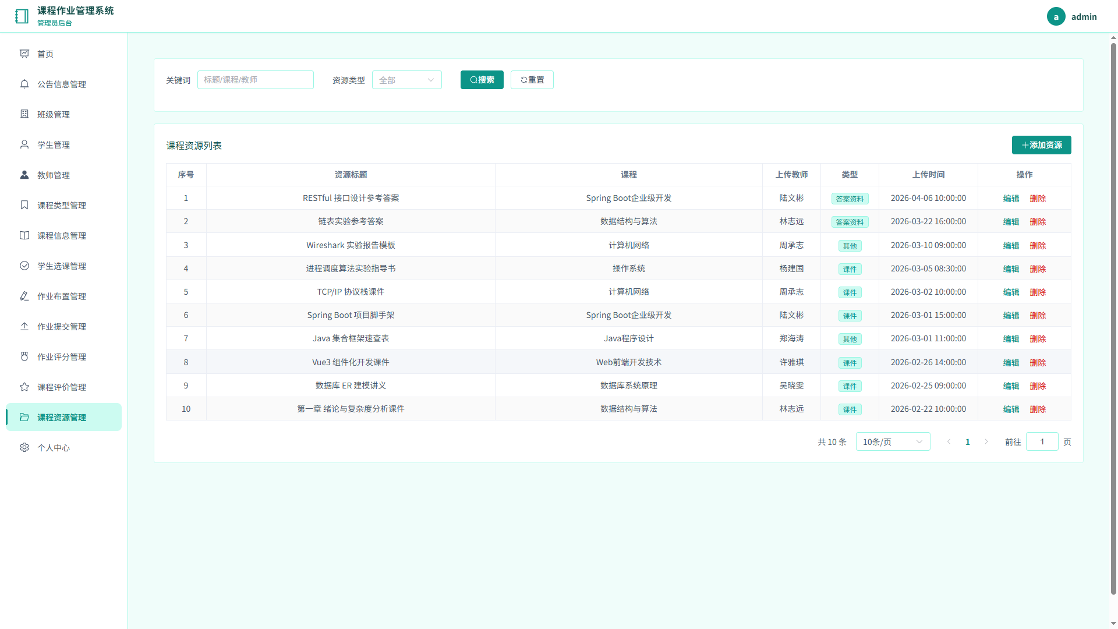Click the bell icon for announcements
This screenshot has width=1118, height=629.
click(24, 84)
